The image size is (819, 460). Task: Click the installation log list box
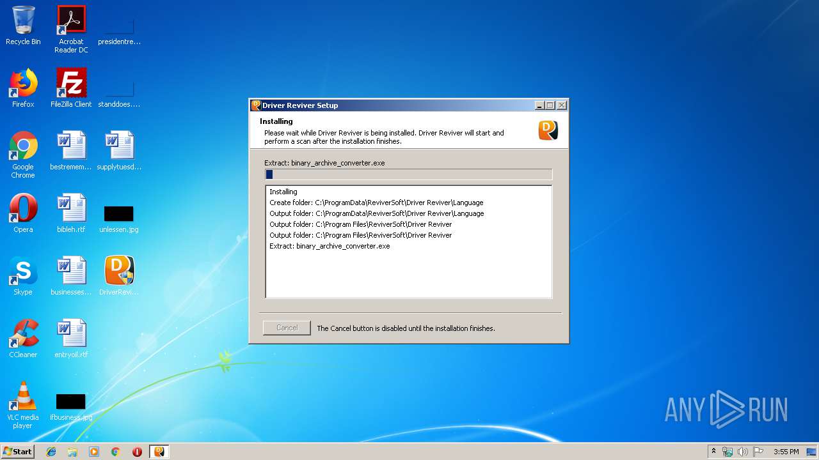click(x=408, y=241)
